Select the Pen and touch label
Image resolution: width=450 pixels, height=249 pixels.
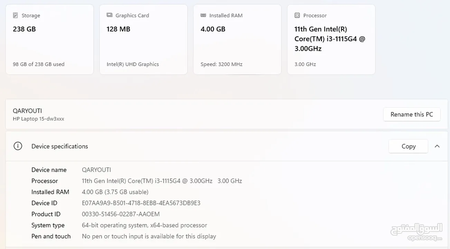[x=51, y=236]
